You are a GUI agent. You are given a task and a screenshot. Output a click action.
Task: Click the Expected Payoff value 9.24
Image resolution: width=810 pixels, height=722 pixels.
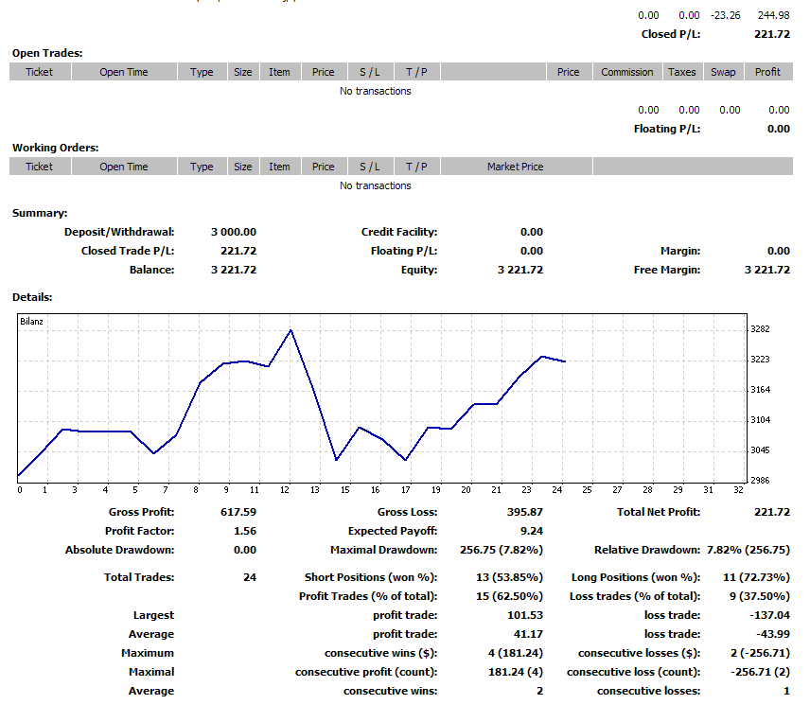click(x=531, y=531)
